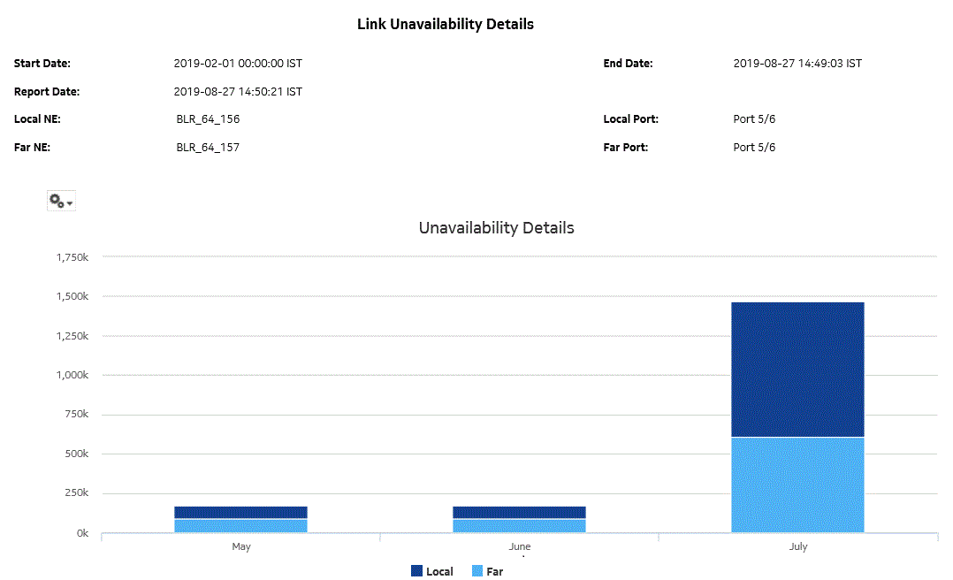The image size is (953, 580).
Task: Click the 1,500k y-axis gridline label
Action: pos(74,295)
